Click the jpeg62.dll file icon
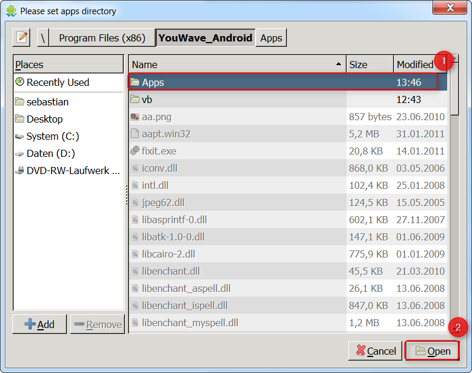This screenshot has height=373, width=472. point(135,202)
